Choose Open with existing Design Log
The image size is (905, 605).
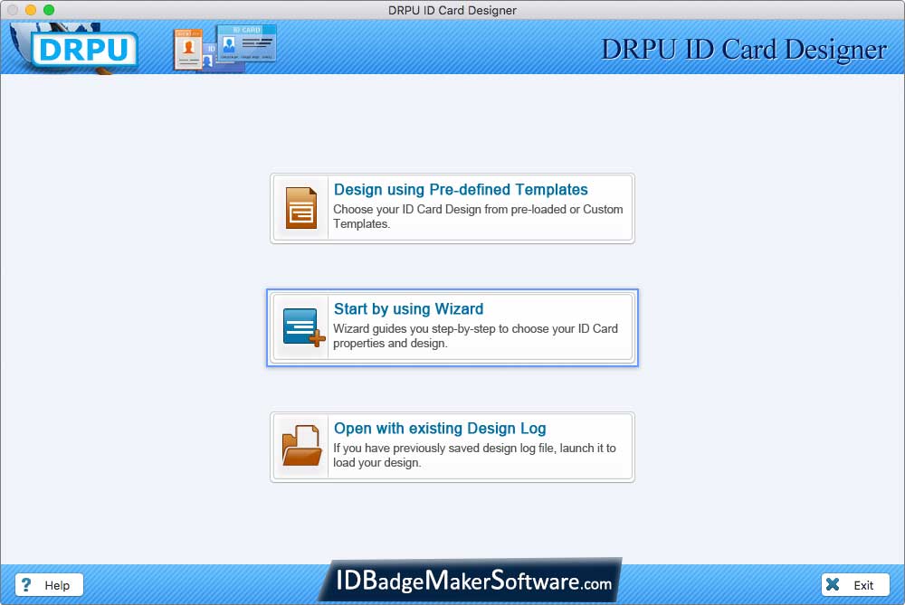452,447
